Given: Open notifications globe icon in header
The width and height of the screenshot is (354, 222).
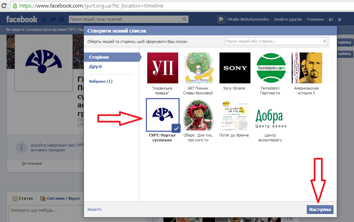Looking at the screenshot, I should click(x=61, y=20).
